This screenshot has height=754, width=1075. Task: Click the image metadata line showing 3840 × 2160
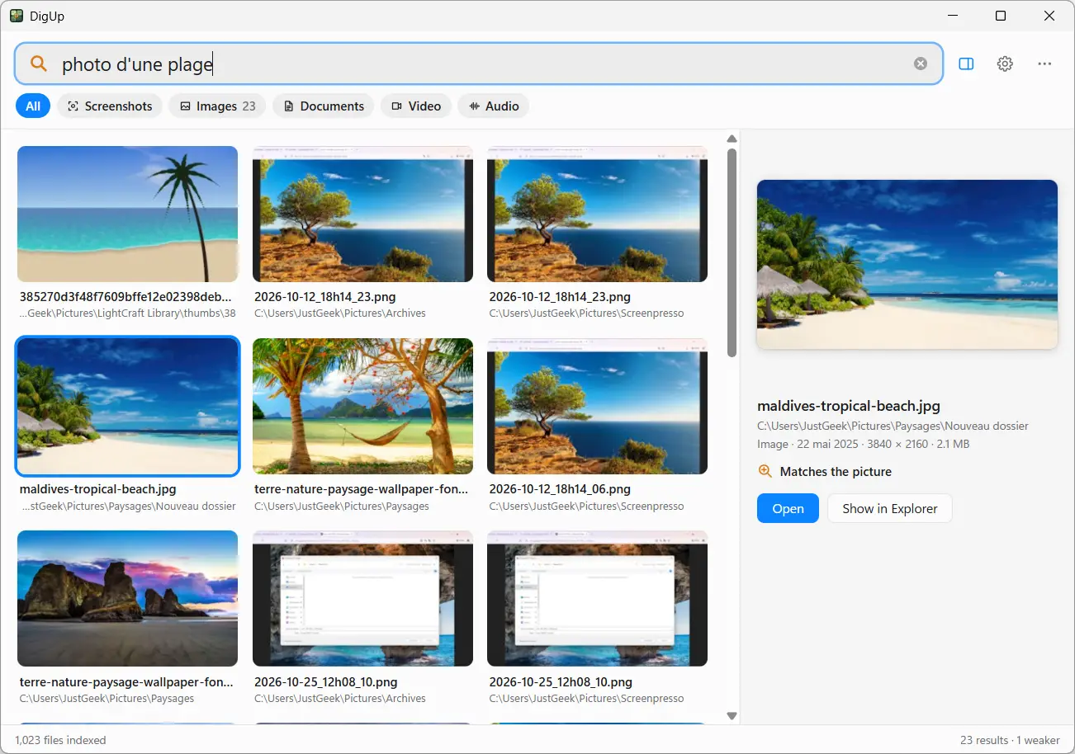coord(863,444)
